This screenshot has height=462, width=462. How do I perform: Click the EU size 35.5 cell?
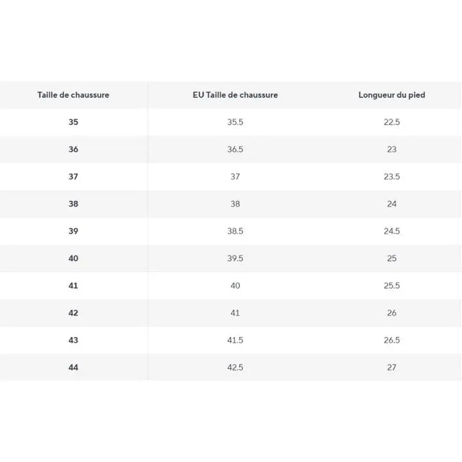coord(235,122)
